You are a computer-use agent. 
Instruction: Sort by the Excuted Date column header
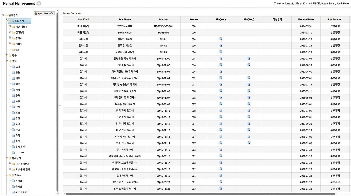pos(306,19)
